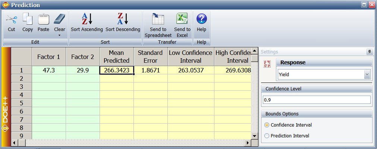Select row header 1
Image resolution: width=377 pixels, height=149 pixels.
21,70
